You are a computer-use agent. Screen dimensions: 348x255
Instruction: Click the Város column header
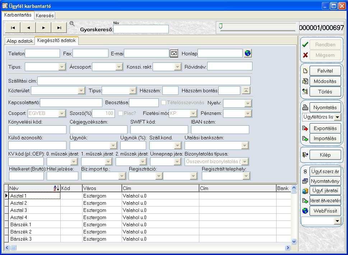tap(102, 188)
